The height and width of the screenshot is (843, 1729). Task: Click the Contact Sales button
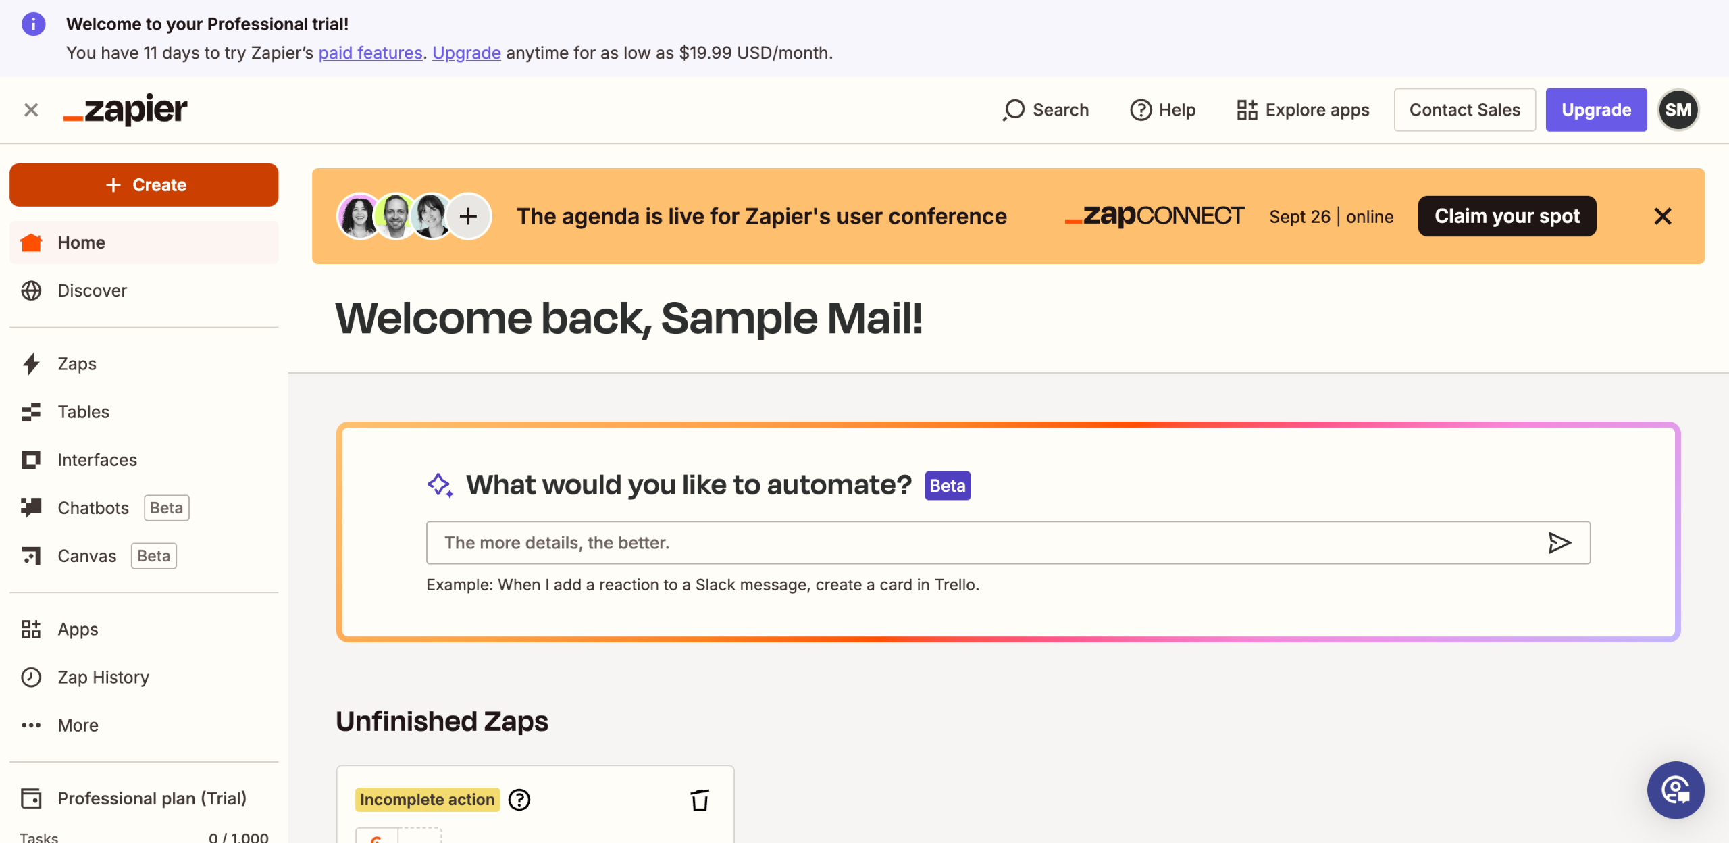coord(1464,110)
